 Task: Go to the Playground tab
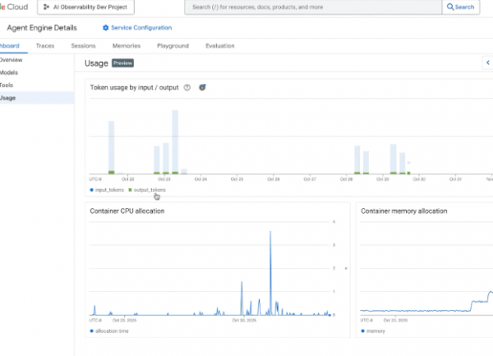coord(173,46)
